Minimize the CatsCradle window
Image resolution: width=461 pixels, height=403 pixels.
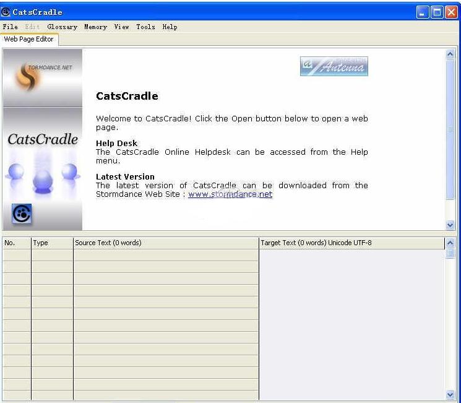[x=423, y=12]
